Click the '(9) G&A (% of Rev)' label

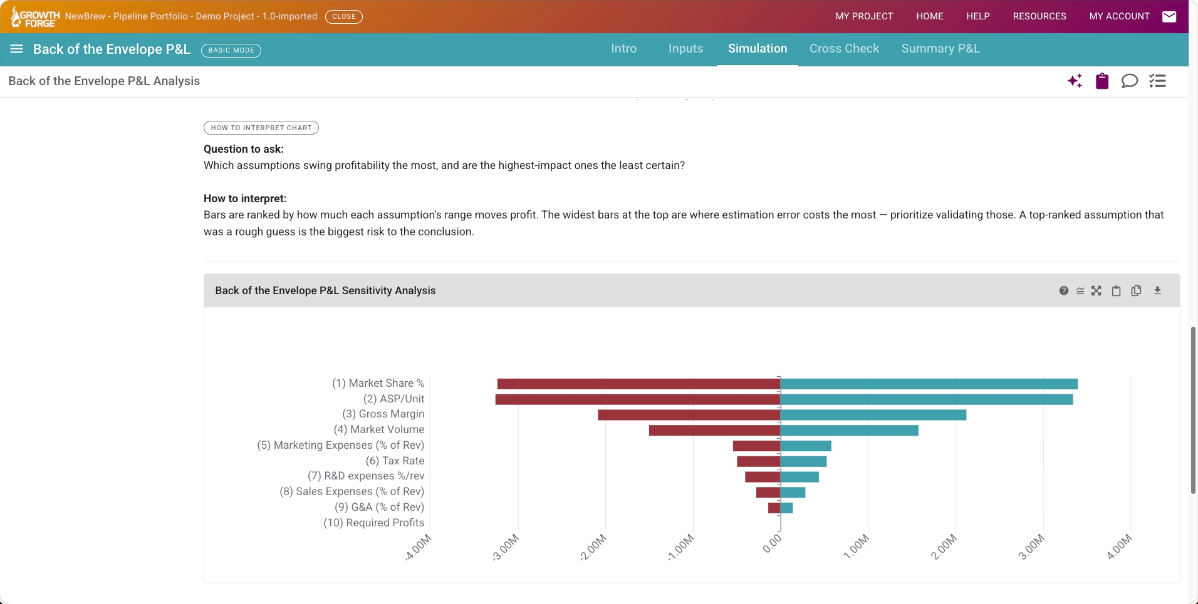pos(379,507)
